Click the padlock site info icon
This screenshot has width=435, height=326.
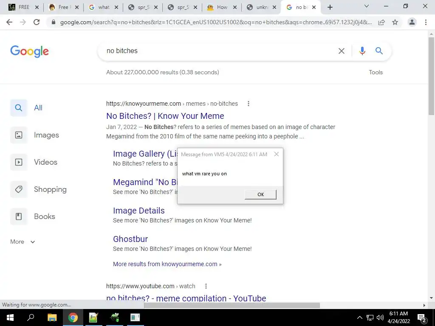(x=54, y=22)
